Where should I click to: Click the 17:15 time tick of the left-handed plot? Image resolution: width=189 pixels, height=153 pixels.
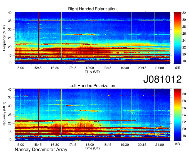pos(72,145)
